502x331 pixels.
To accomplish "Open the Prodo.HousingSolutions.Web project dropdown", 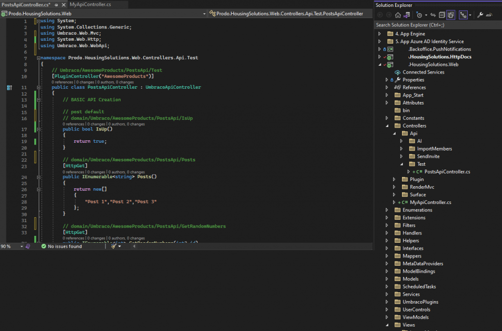I will coord(203,14).
